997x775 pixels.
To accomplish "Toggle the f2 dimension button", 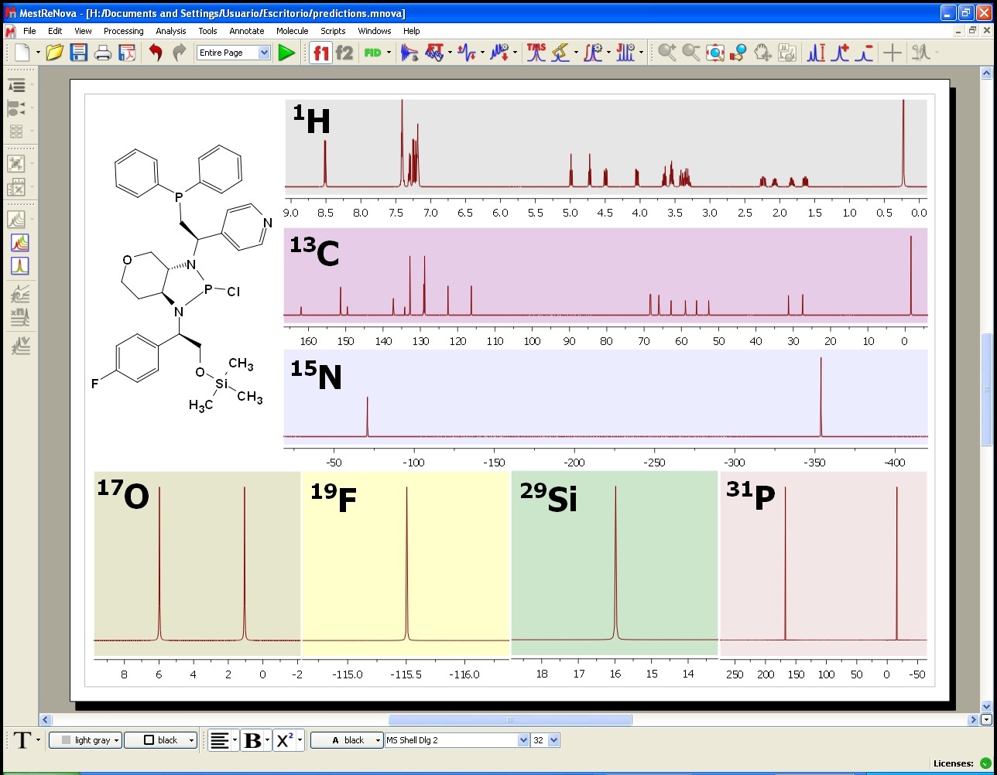I will point(344,53).
